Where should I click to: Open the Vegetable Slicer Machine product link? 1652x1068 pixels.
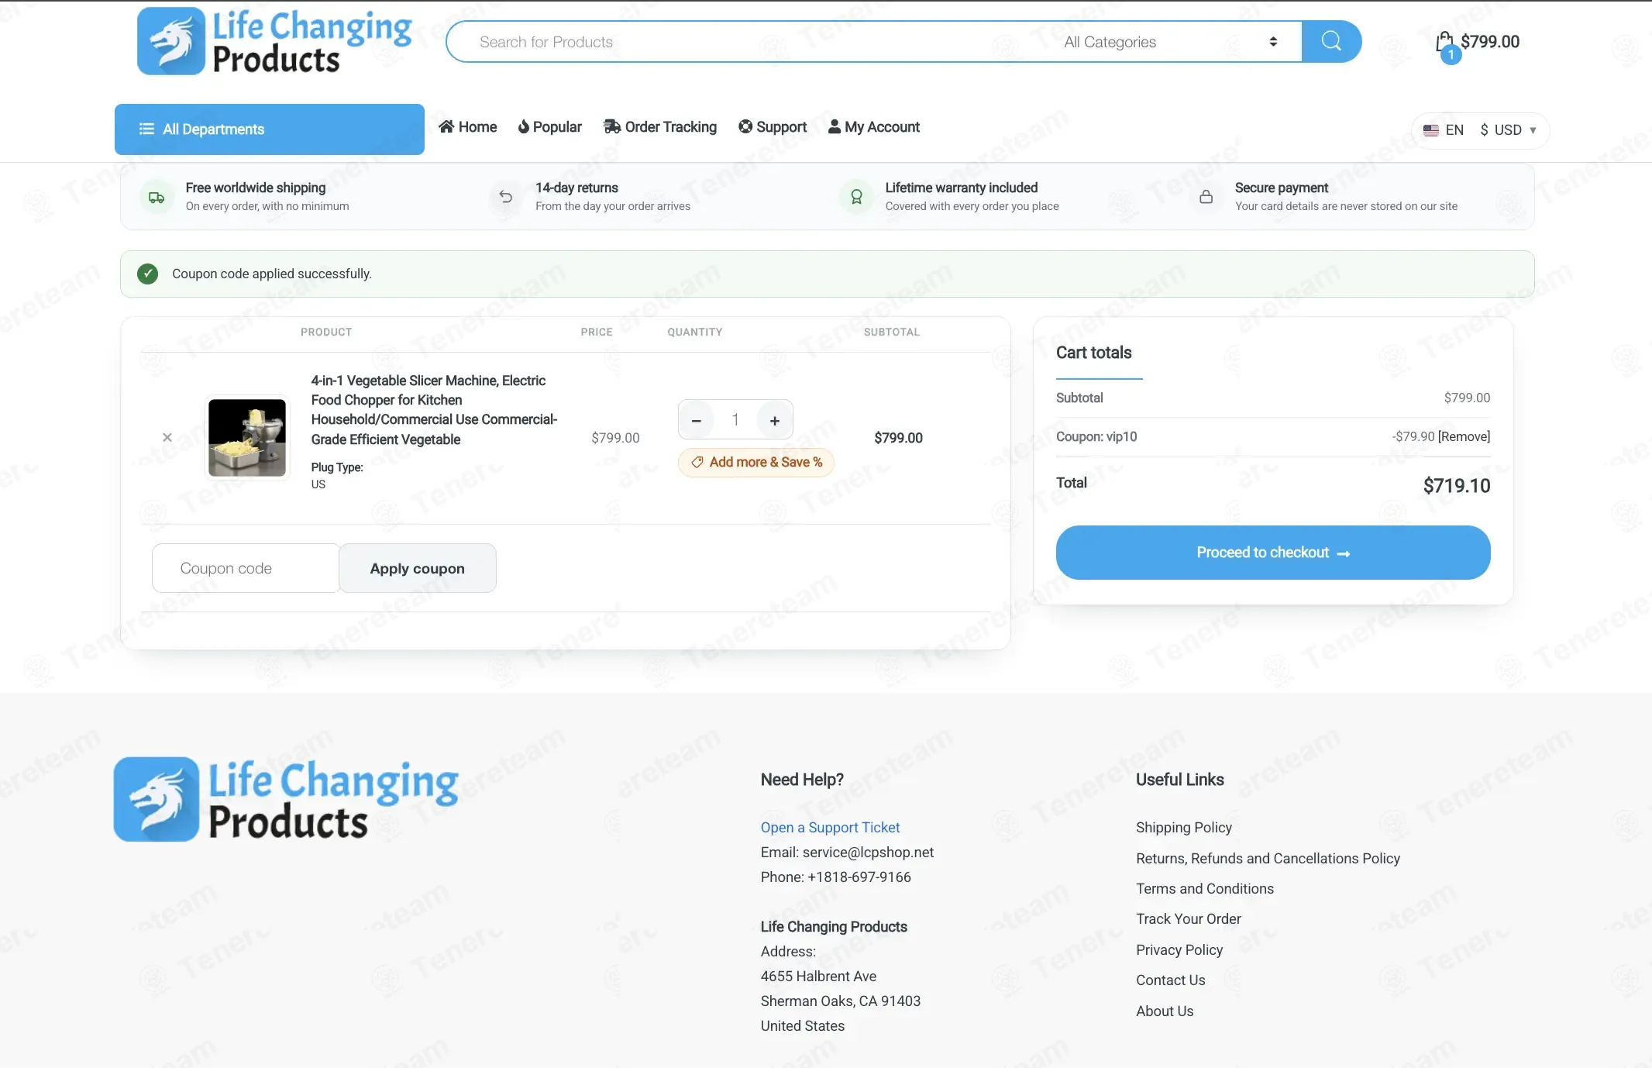434,410
